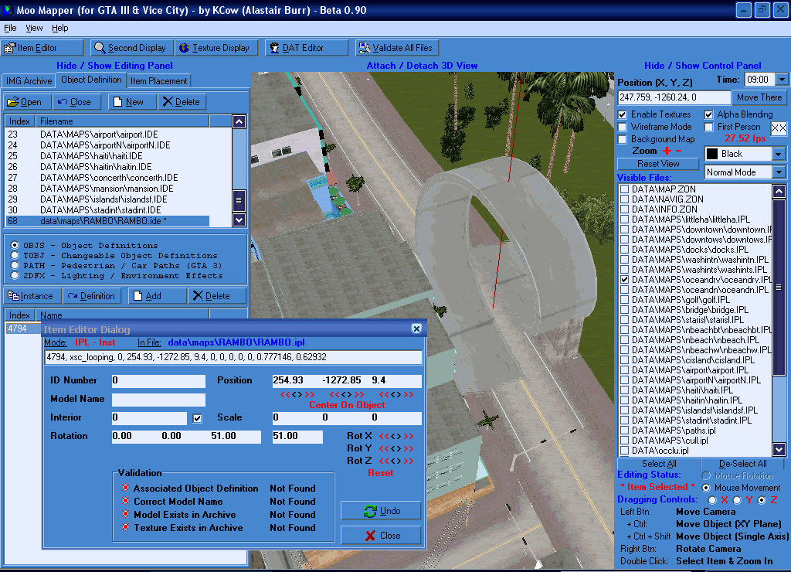Click the Move There button
This screenshot has width=791, height=572.
tap(759, 97)
